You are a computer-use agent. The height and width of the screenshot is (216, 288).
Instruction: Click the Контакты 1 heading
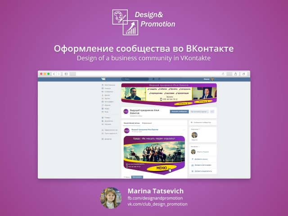195,147
